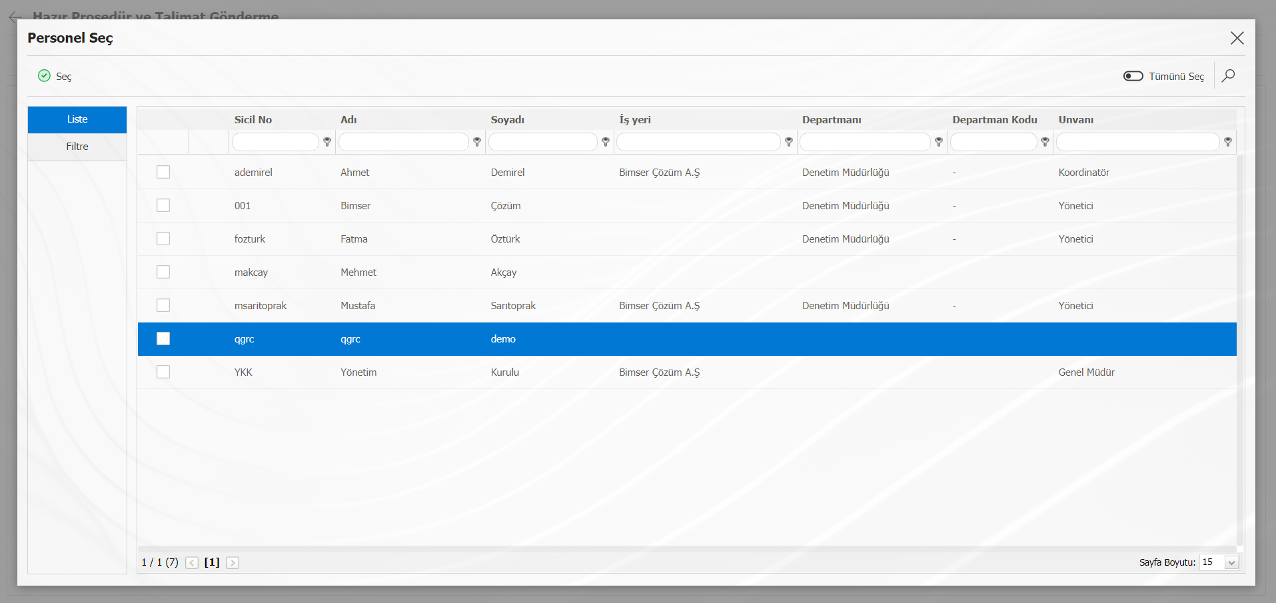1276x603 pixels.
Task: Focus the Unvanı filter input
Action: click(x=1138, y=142)
